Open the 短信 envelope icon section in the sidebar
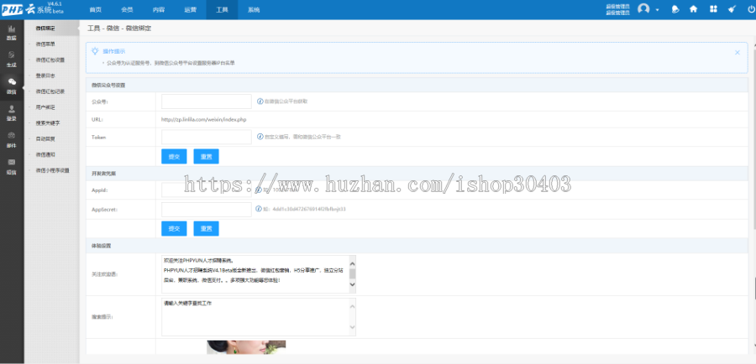The width and height of the screenshot is (756, 364). (x=12, y=167)
